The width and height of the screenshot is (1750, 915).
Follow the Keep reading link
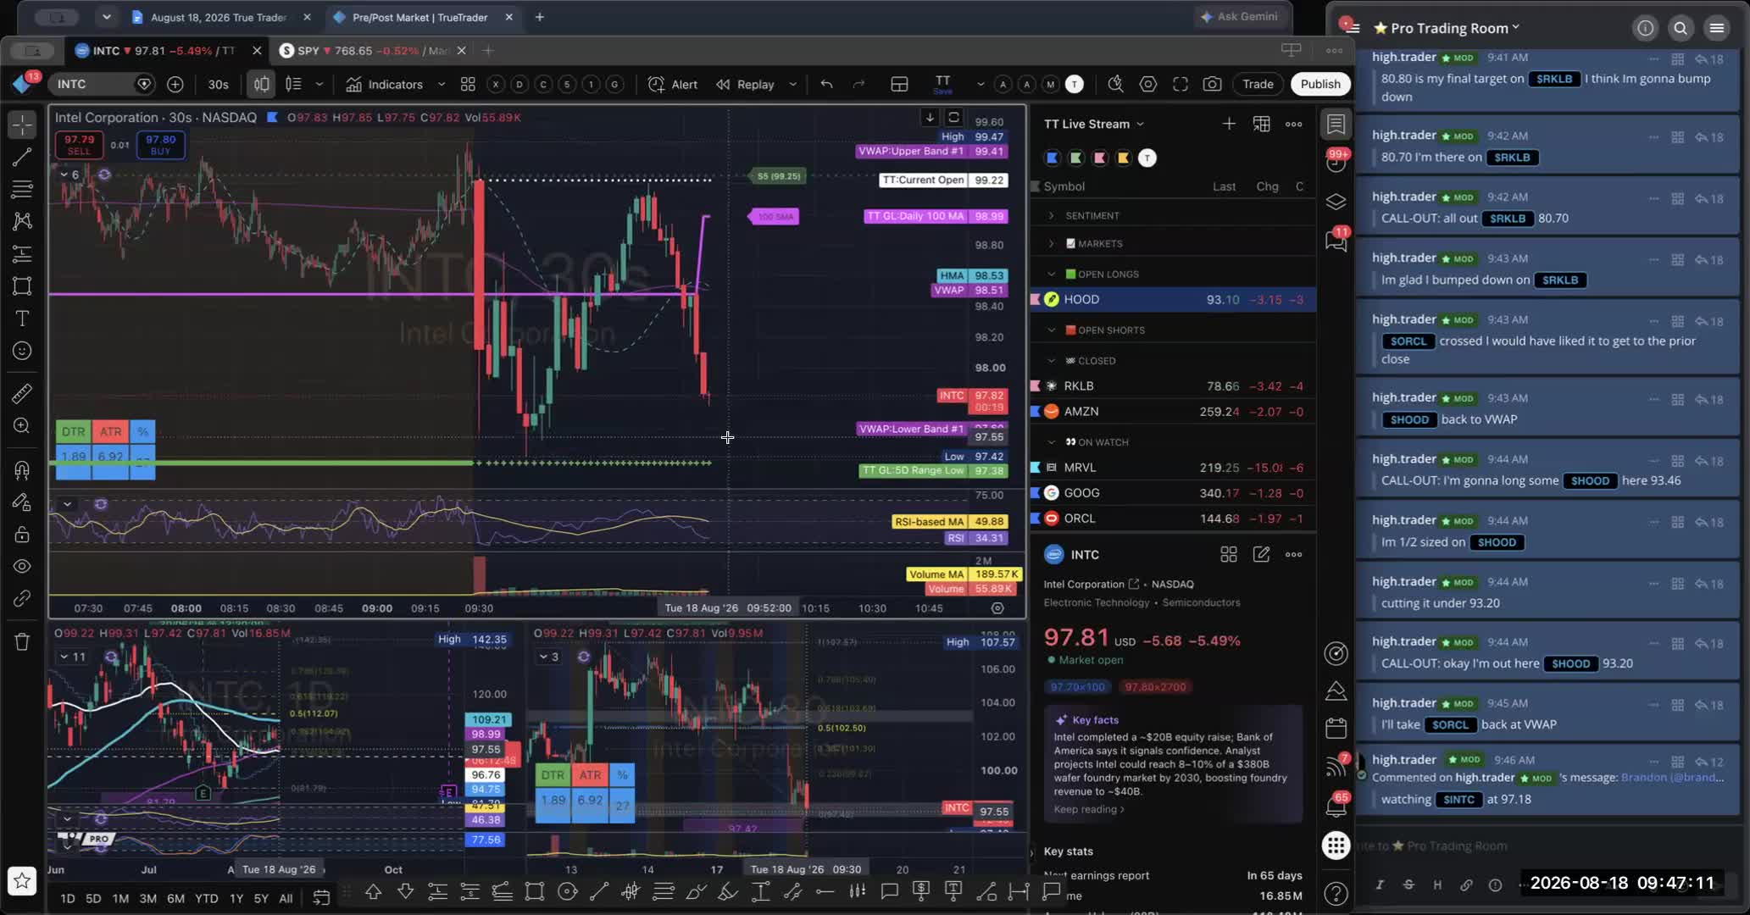tap(1089, 809)
